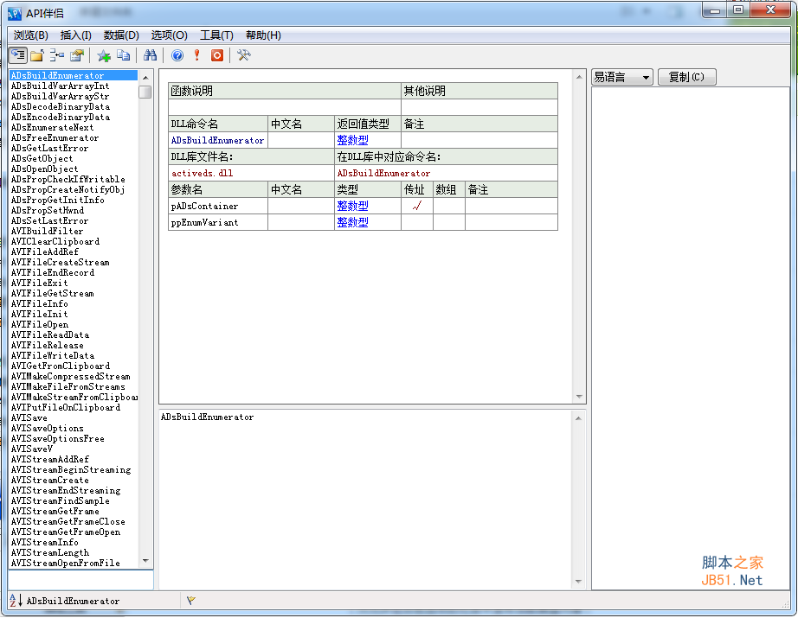Click the hammer and wrench tools icon

pyautogui.click(x=243, y=55)
